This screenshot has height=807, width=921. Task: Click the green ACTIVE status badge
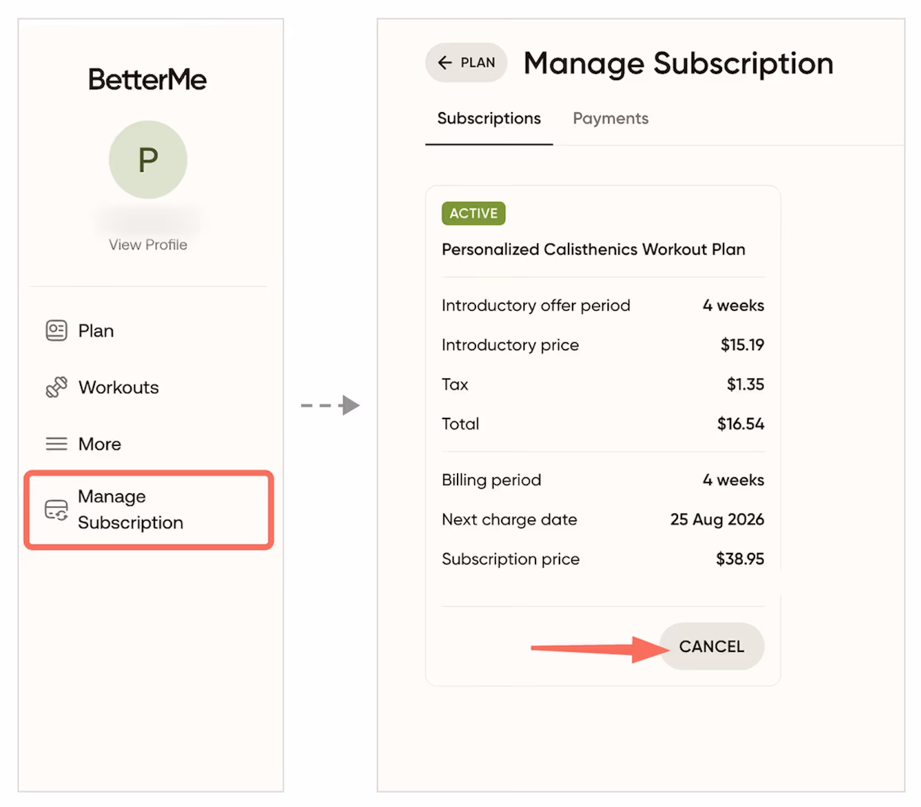473,213
